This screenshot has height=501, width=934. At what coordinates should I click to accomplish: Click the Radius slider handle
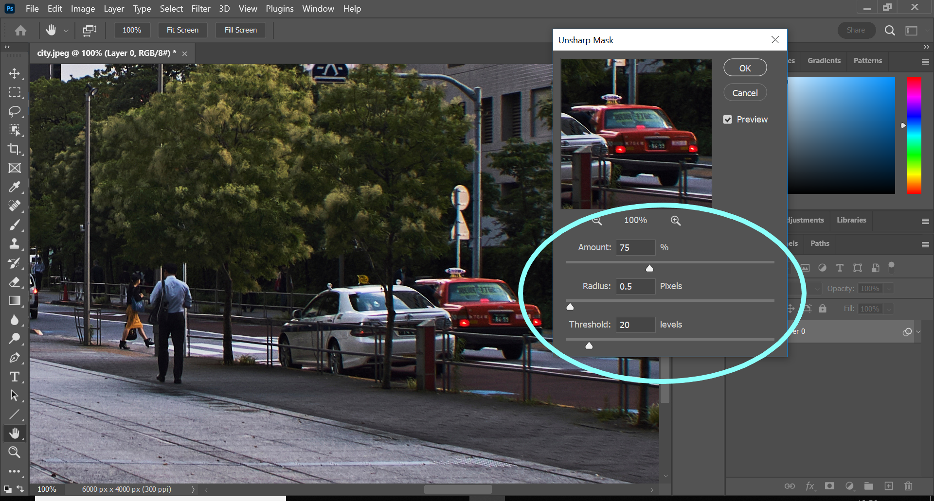pyautogui.click(x=570, y=307)
